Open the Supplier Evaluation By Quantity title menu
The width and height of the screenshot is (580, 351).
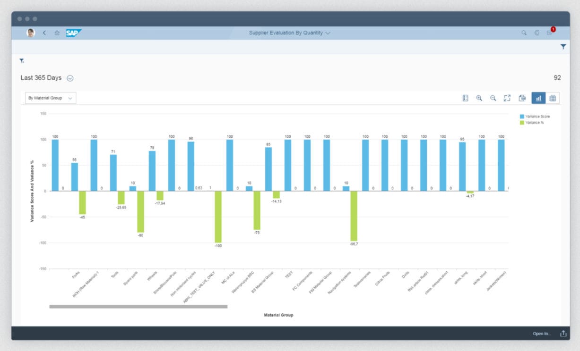click(x=328, y=33)
